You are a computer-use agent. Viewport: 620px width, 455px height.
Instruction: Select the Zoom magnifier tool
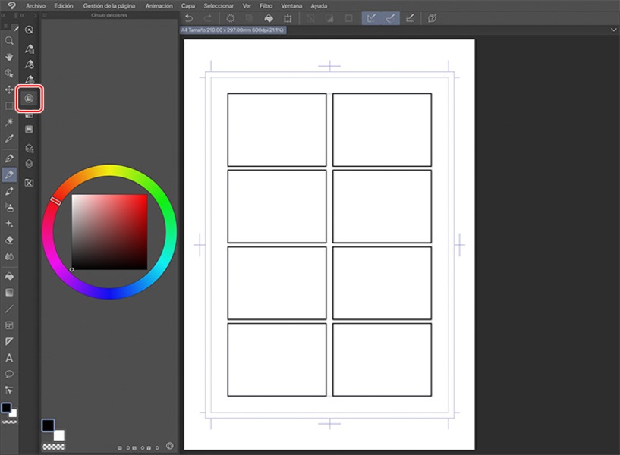point(9,40)
